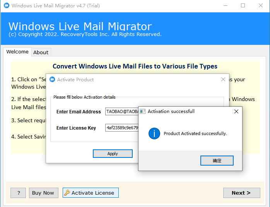Image resolution: width=270 pixels, height=207 pixels.
Task: Close the Activate Product dialog
Action: tap(223, 79)
